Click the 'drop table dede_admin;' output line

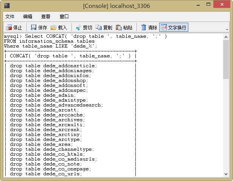click(x=43, y=95)
